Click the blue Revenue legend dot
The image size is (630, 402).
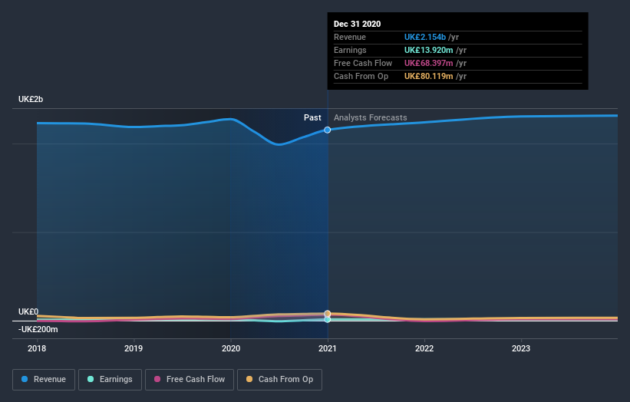tap(25, 379)
